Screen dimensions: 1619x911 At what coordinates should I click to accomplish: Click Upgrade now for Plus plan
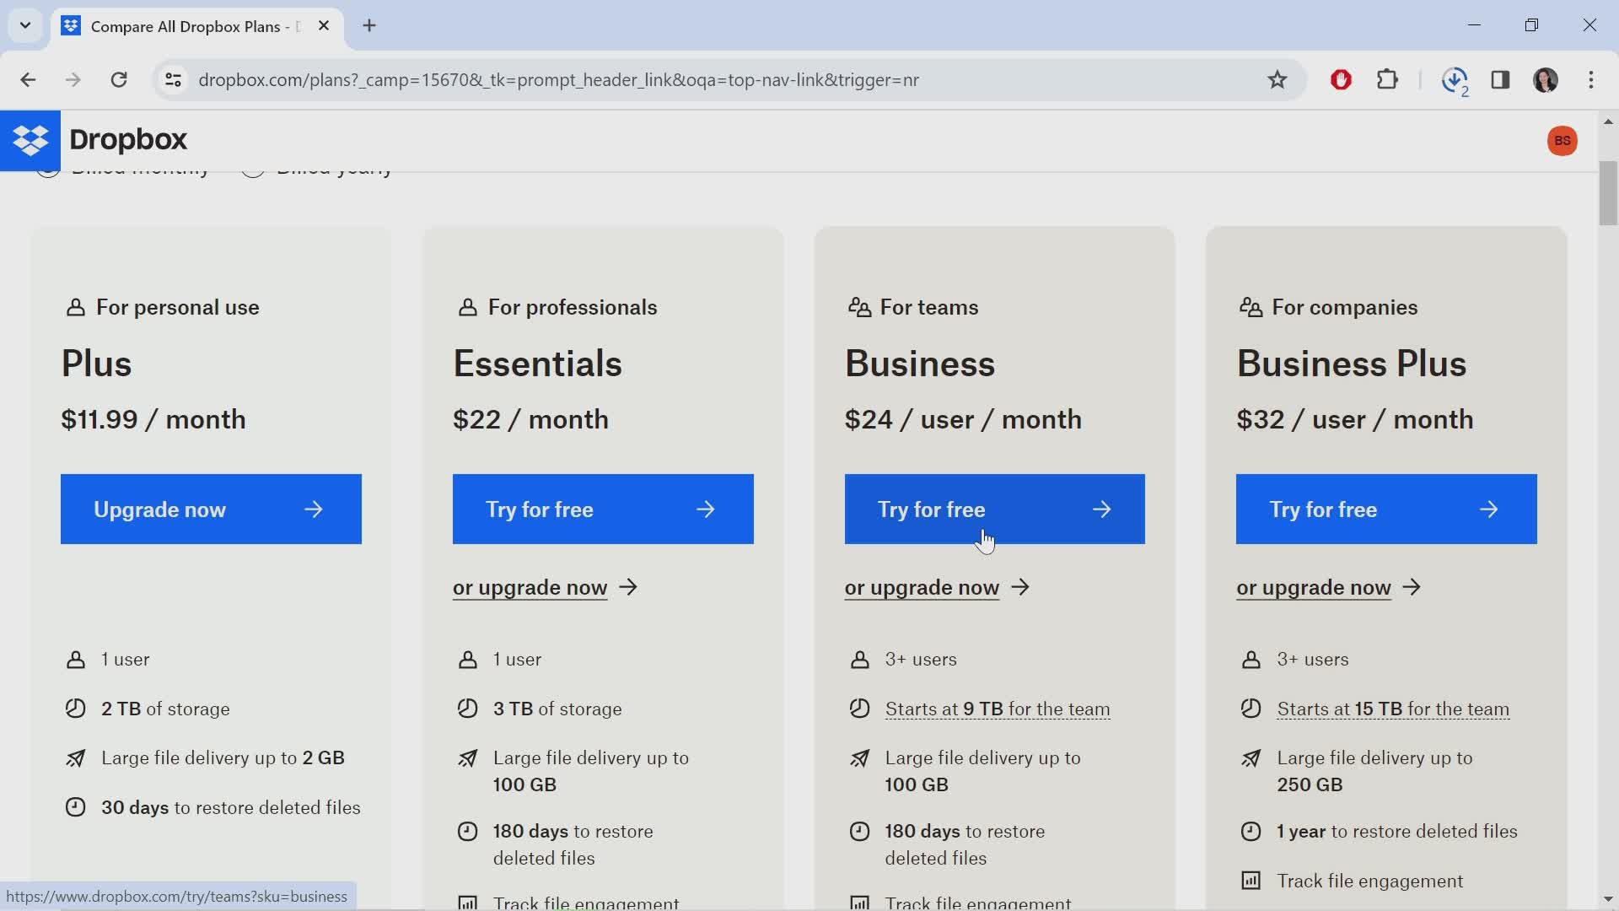point(211,509)
